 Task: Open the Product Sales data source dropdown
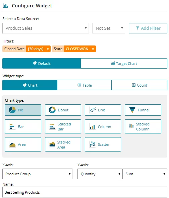coord(46,28)
